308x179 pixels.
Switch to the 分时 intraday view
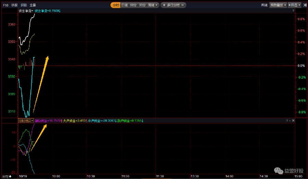coord(115,5)
